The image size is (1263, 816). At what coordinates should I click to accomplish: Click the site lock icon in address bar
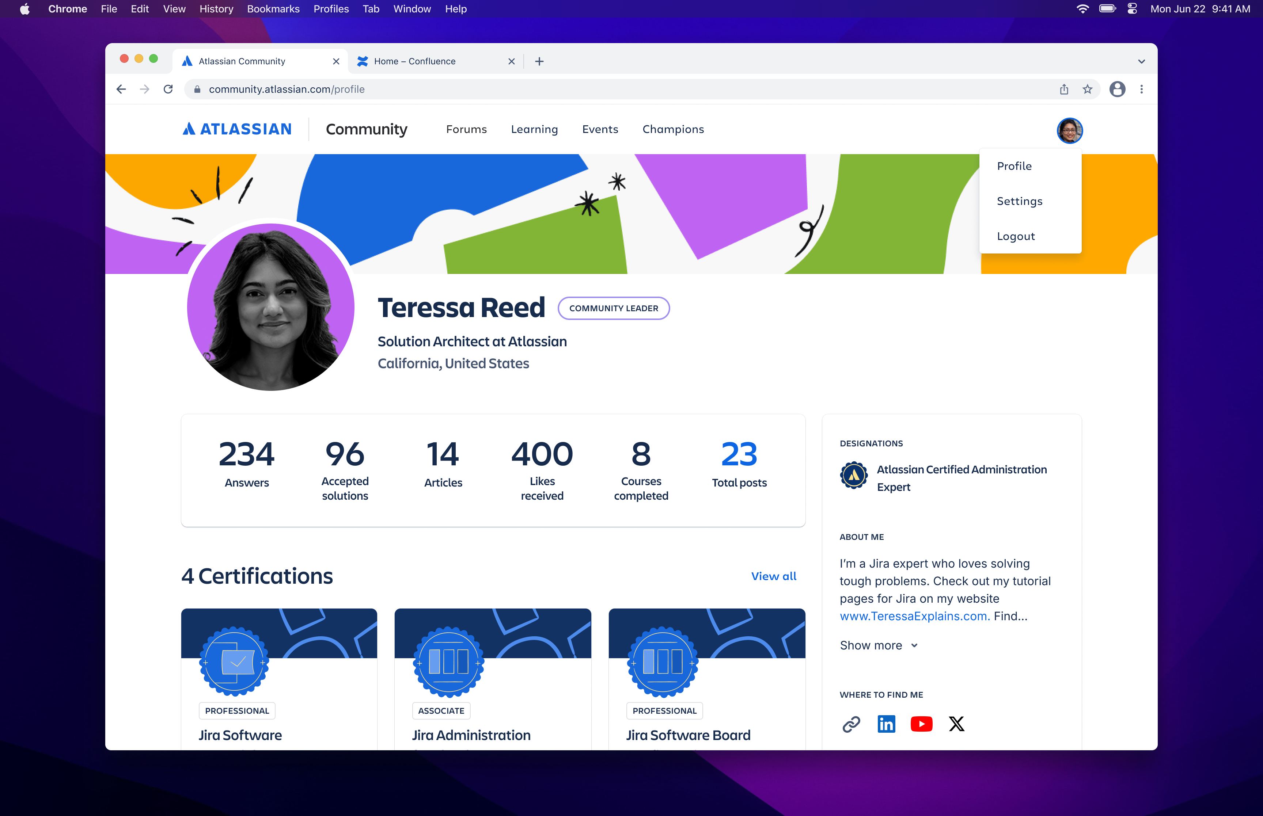click(x=197, y=89)
